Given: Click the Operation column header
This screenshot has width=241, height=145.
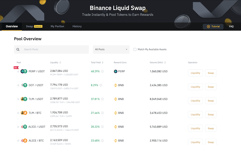Looking at the screenshot, I should click(x=192, y=62).
